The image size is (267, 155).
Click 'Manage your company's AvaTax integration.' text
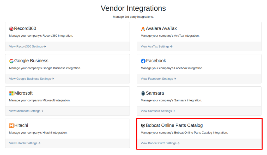pyautogui.click(x=170, y=36)
